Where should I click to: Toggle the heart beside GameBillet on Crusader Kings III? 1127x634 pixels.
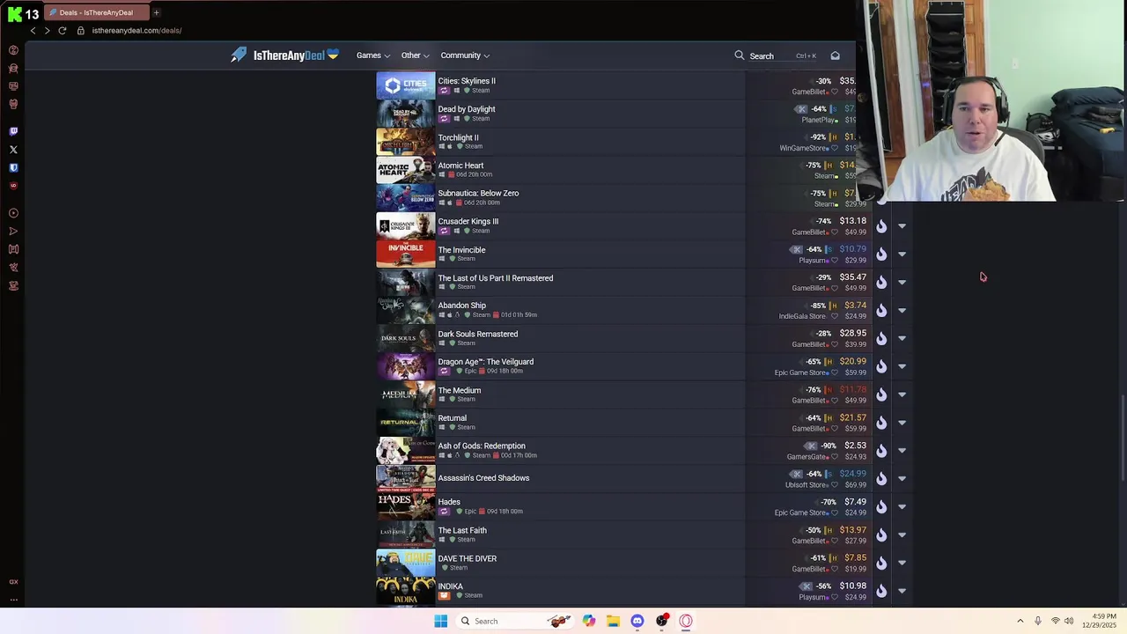(x=835, y=232)
